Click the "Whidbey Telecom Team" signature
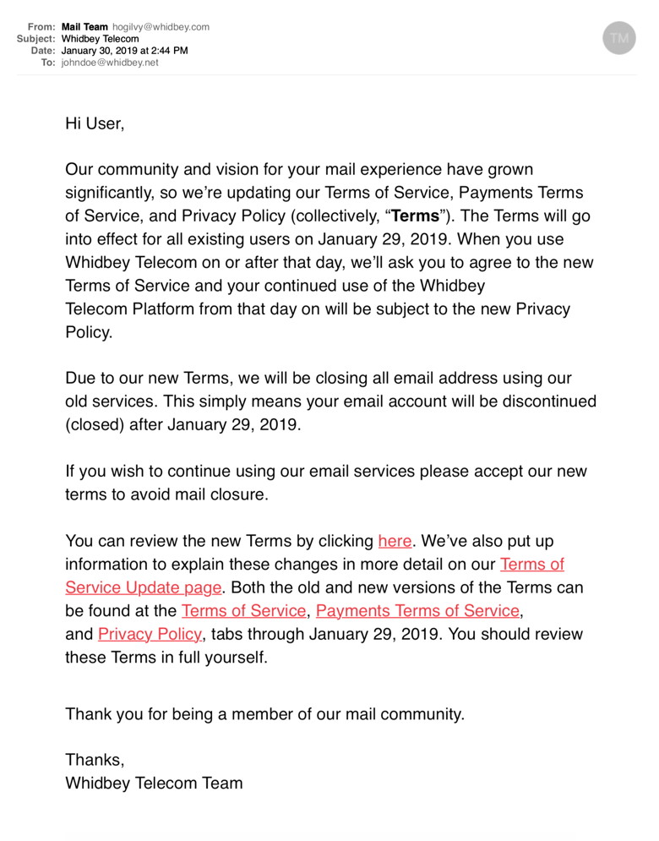The height and width of the screenshot is (841, 659). [154, 783]
